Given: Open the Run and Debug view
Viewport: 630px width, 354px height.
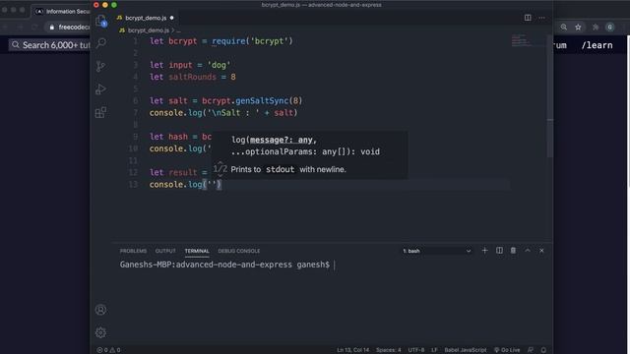Looking at the screenshot, I should coord(100,89).
